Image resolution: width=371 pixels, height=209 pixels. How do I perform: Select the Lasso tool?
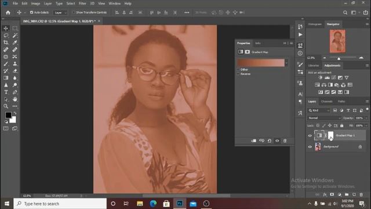click(x=6, y=35)
